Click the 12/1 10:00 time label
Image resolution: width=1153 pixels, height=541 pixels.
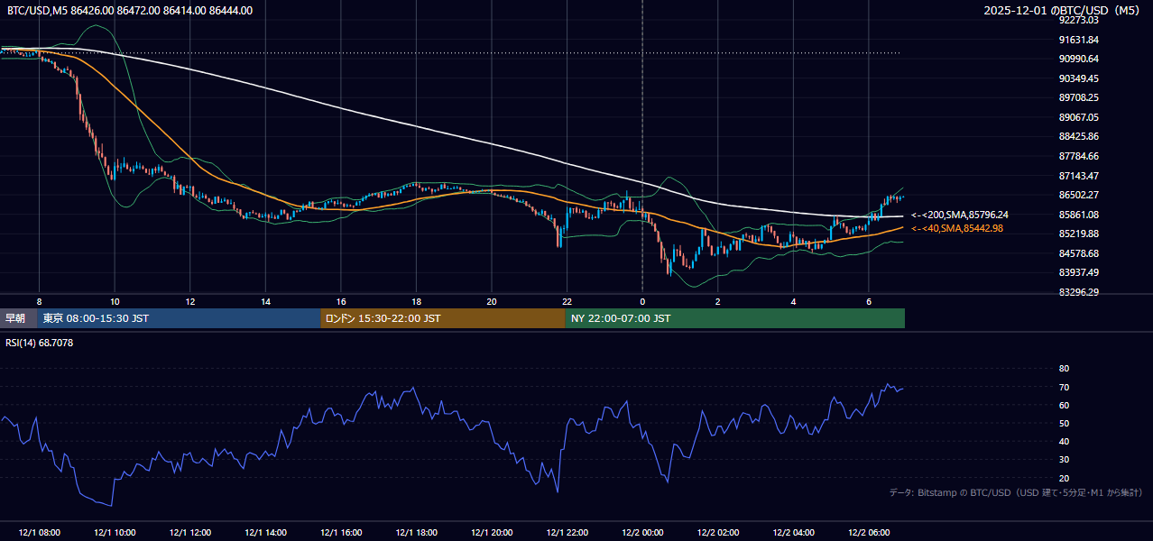click(x=115, y=533)
